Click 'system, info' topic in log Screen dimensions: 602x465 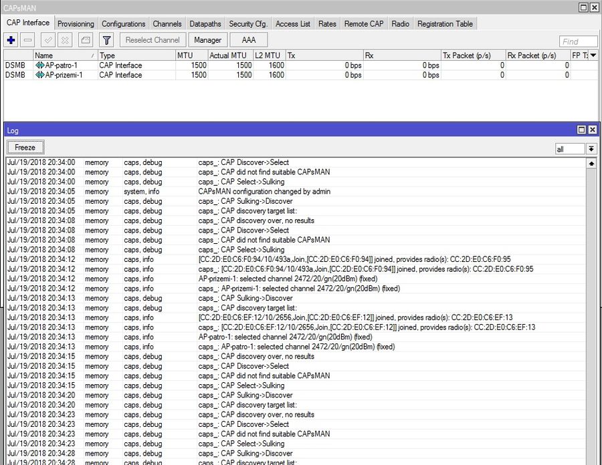pos(141,191)
